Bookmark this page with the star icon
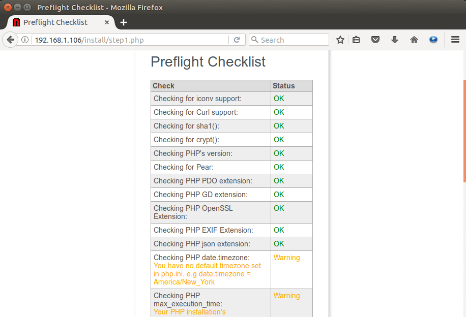The height and width of the screenshot is (317, 466). coord(340,40)
